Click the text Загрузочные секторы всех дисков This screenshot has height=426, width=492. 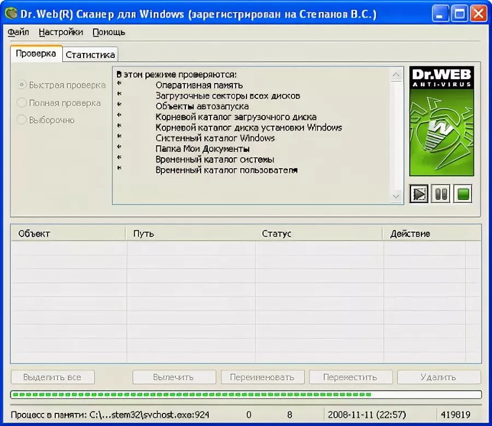[228, 96]
